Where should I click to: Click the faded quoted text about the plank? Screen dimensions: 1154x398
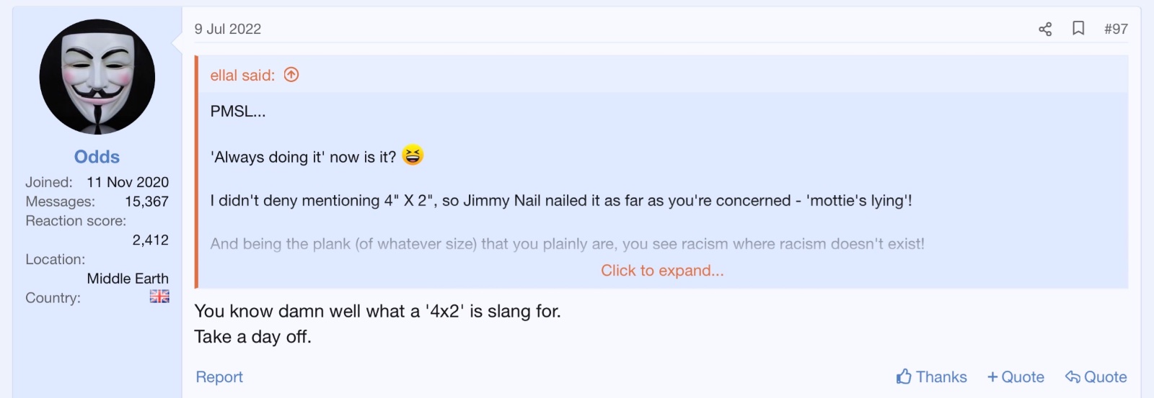(x=567, y=244)
